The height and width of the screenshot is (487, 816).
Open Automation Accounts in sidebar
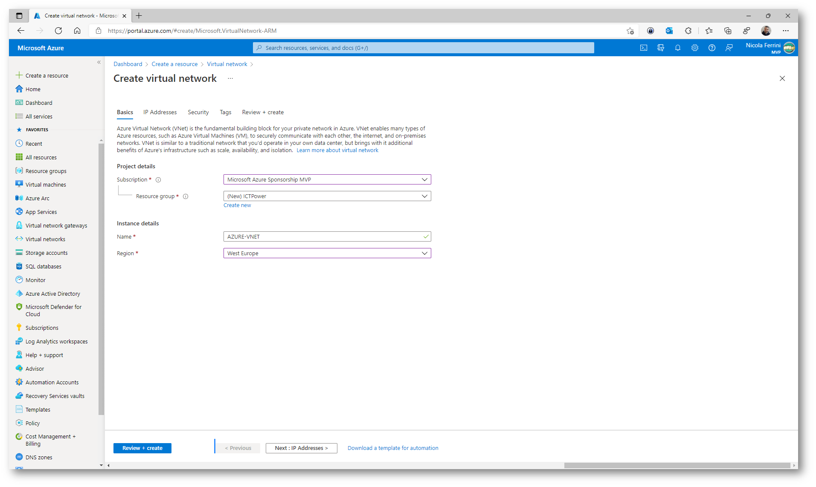[x=52, y=382]
